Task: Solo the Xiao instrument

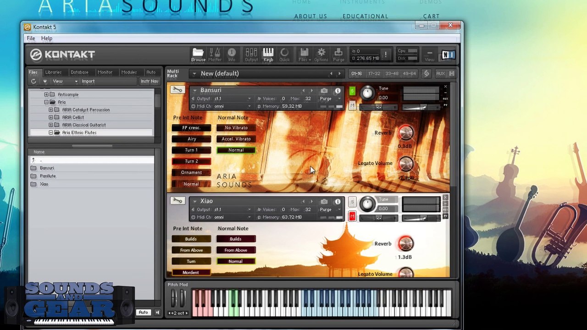Action: coord(352,202)
